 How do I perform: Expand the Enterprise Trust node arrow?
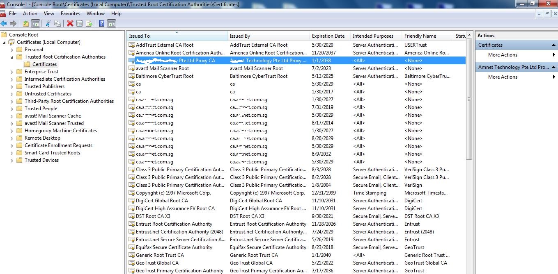tap(12, 72)
